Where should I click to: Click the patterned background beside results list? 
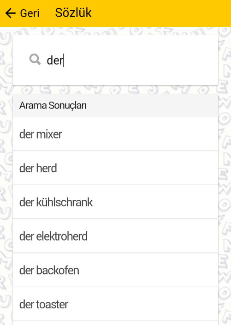click(x=225, y=187)
